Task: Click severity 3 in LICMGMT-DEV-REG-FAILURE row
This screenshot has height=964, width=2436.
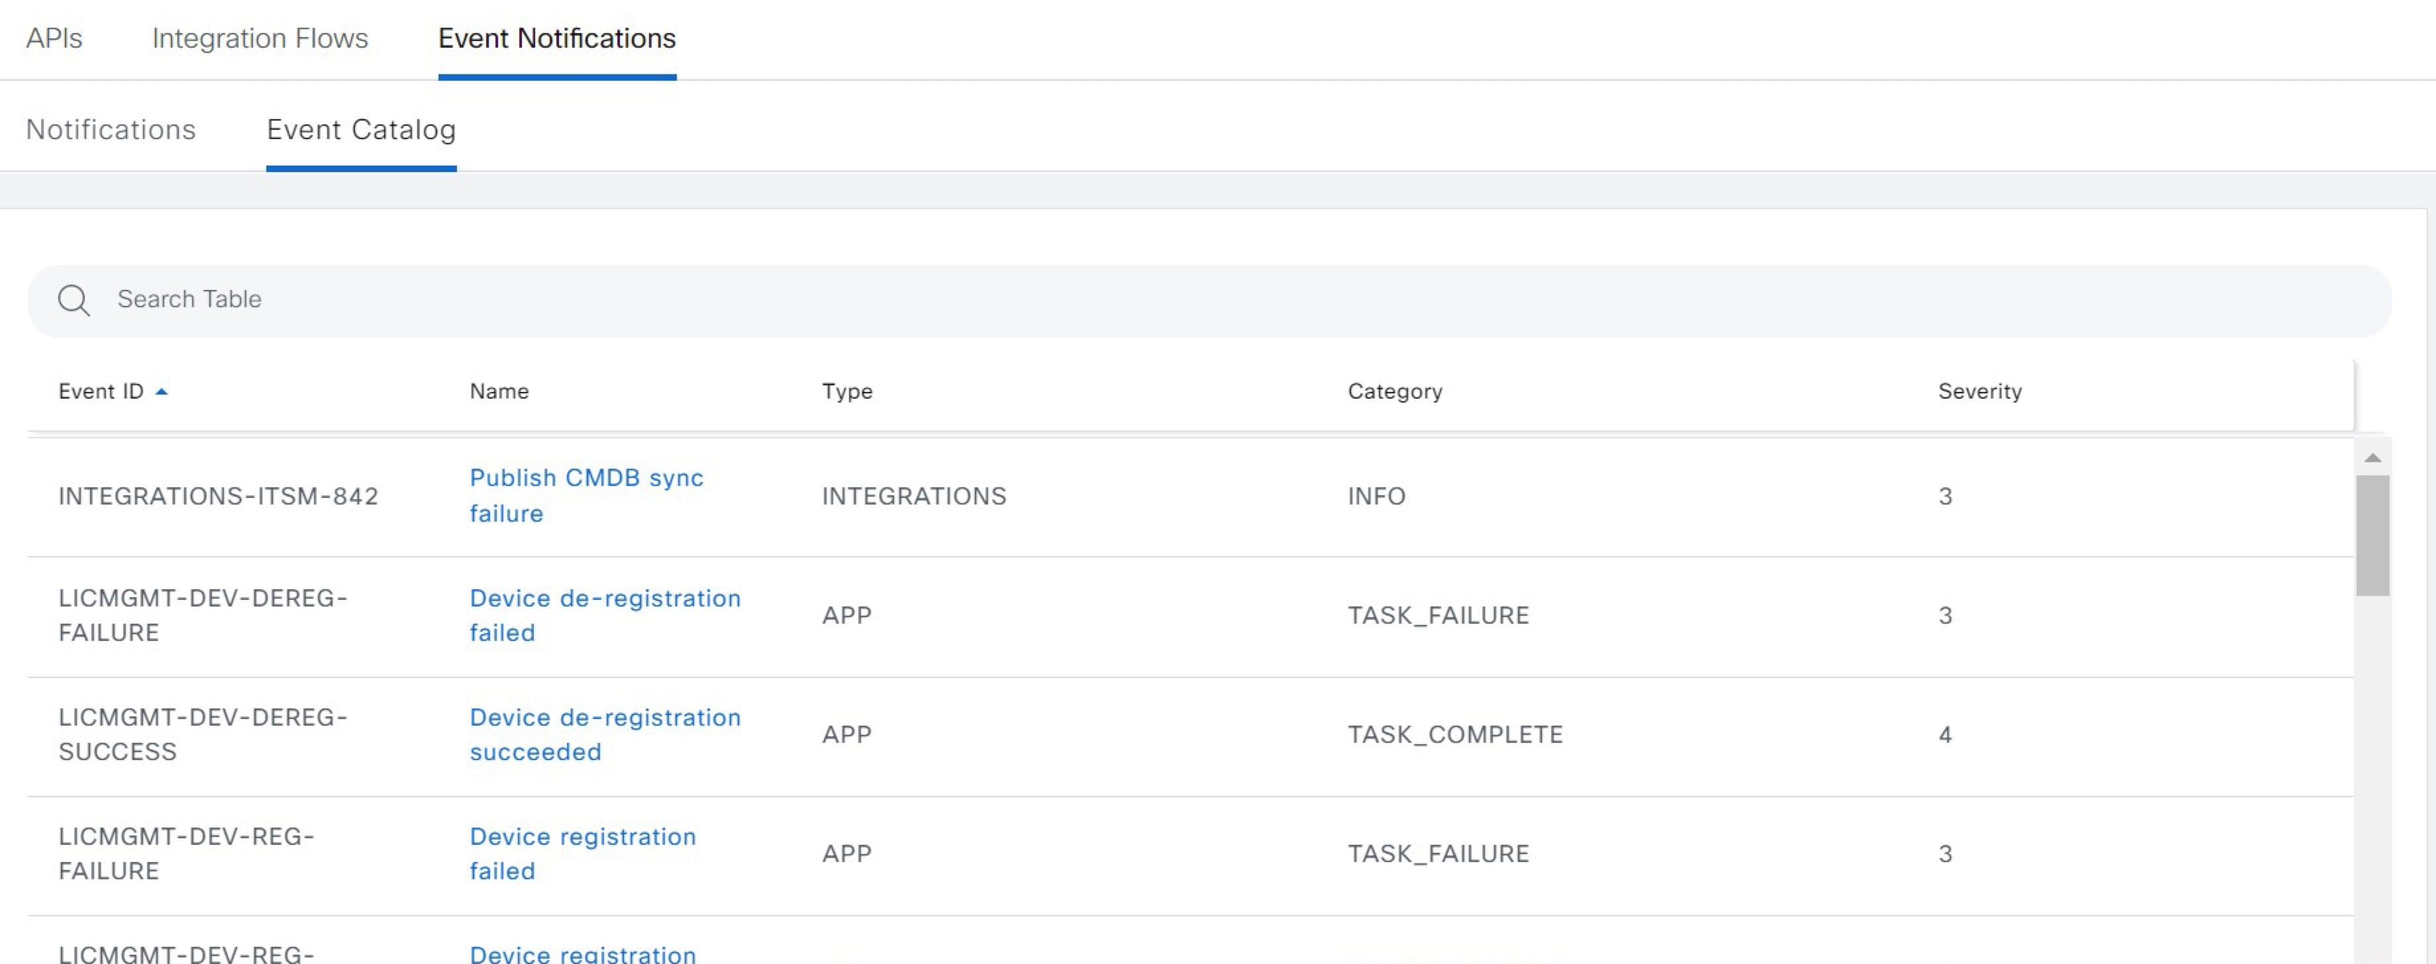Action: (x=1945, y=853)
